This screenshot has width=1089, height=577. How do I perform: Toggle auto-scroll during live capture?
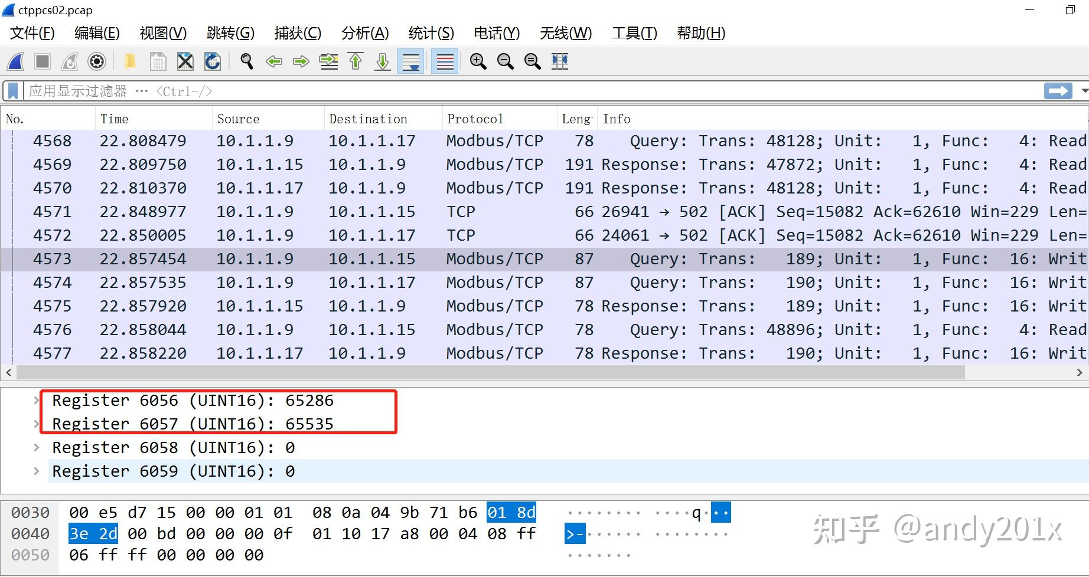click(410, 61)
